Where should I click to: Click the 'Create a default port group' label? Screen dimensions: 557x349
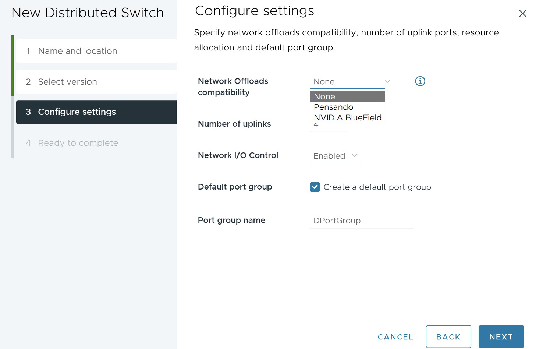[x=377, y=187]
